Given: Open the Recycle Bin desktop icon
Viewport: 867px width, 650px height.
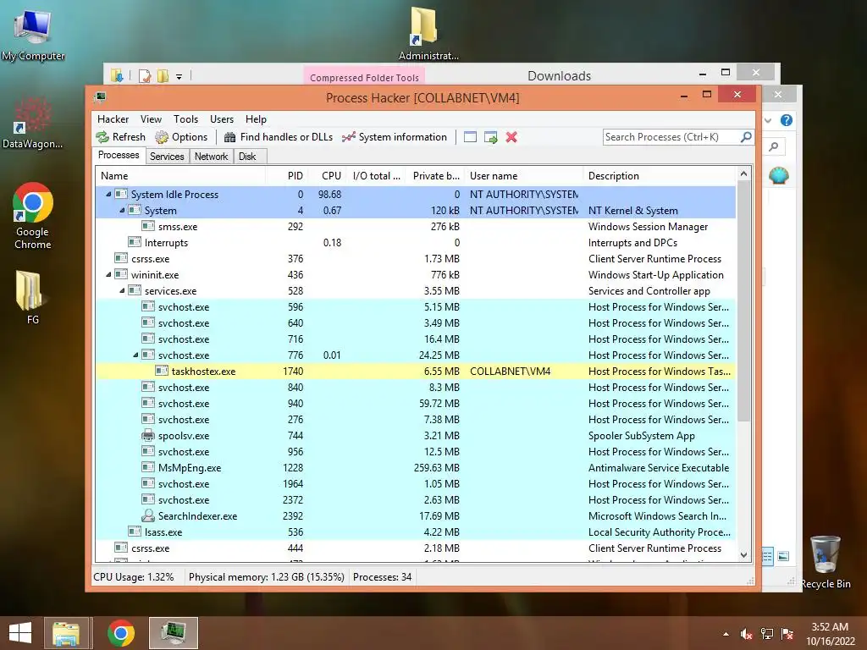Looking at the screenshot, I should click(x=826, y=562).
